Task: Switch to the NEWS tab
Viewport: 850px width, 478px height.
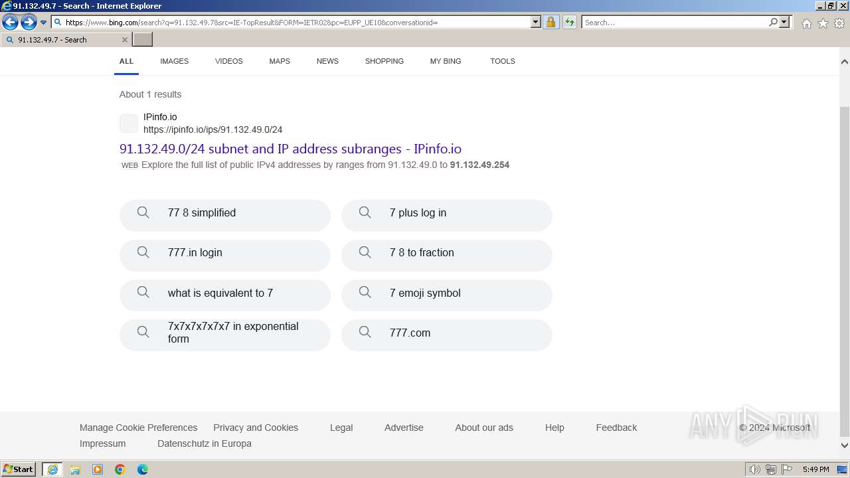Action: pos(327,61)
